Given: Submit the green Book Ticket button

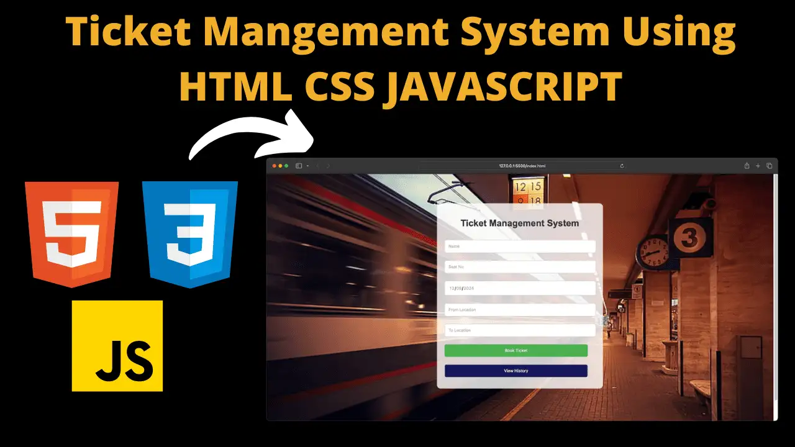Looking at the screenshot, I should coord(516,351).
